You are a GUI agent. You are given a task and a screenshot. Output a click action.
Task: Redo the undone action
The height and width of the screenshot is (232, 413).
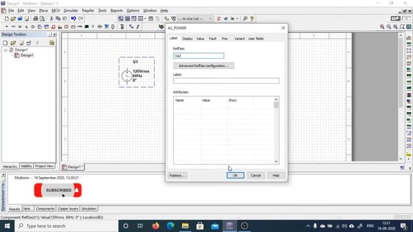81,19
